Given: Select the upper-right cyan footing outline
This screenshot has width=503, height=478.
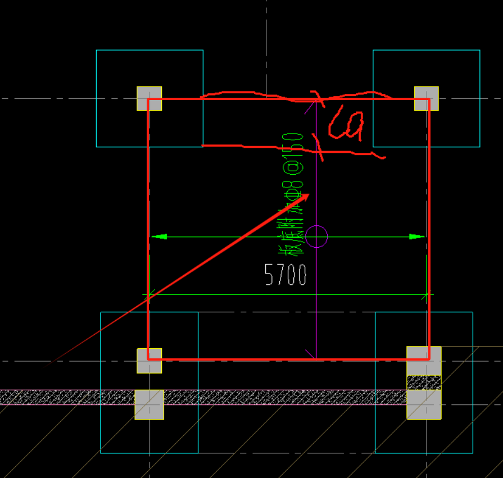Looking at the screenshot, I should click(427, 98).
